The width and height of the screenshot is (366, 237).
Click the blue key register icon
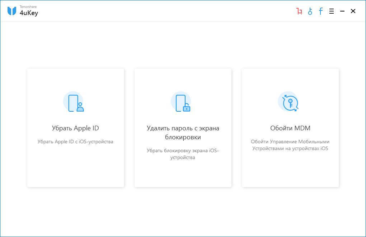point(310,11)
